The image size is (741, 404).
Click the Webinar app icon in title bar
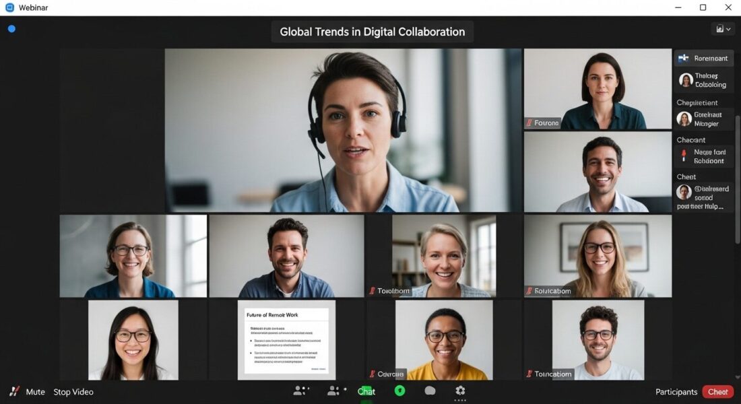(9, 7)
